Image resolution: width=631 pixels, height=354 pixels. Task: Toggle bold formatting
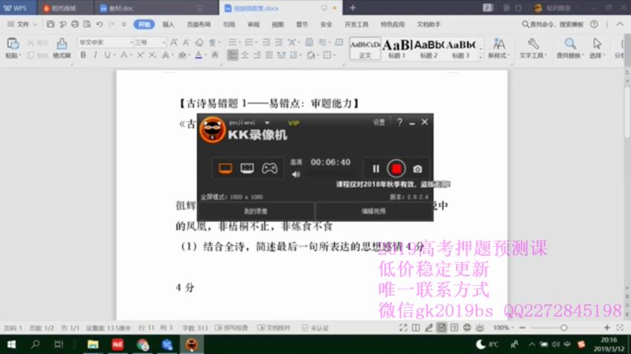tap(83, 55)
